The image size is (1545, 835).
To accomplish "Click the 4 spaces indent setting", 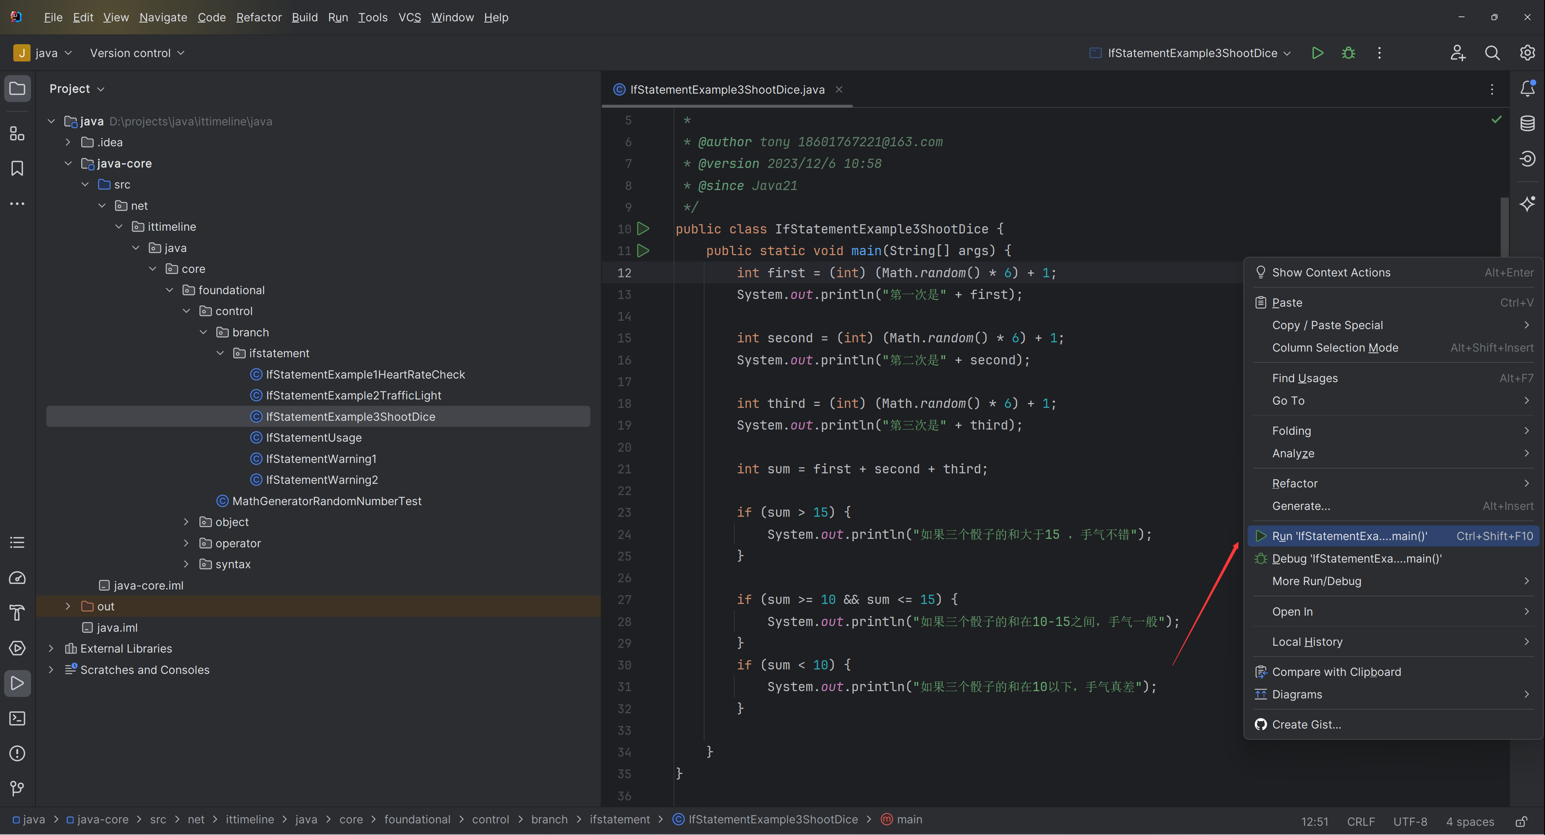I will click(x=1469, y=821).
